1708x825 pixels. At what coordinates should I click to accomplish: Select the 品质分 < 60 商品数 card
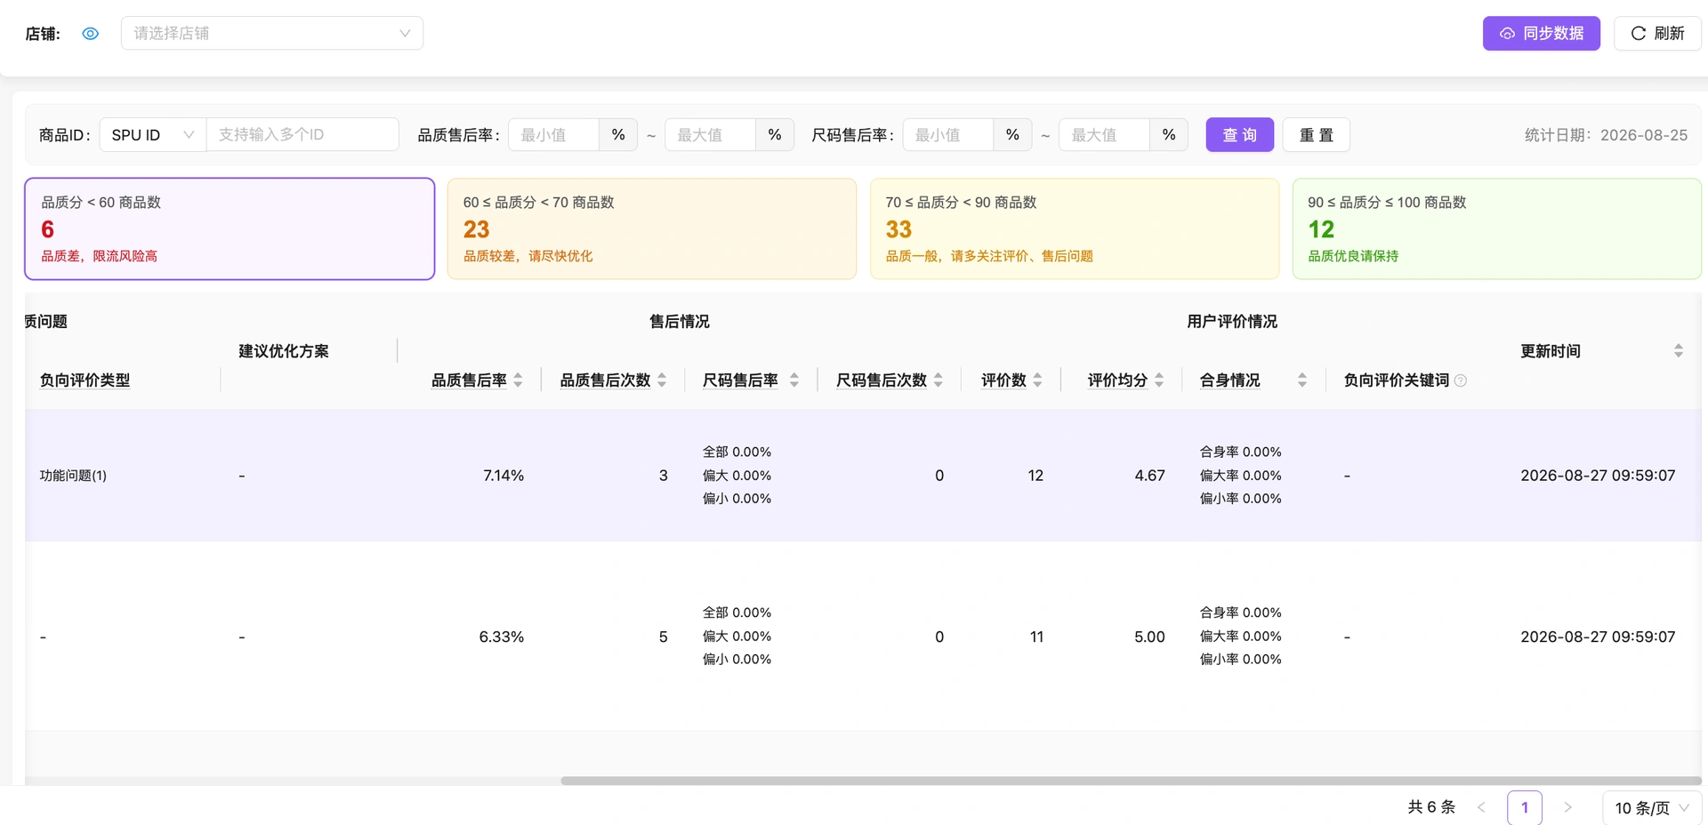click(230, 229)
